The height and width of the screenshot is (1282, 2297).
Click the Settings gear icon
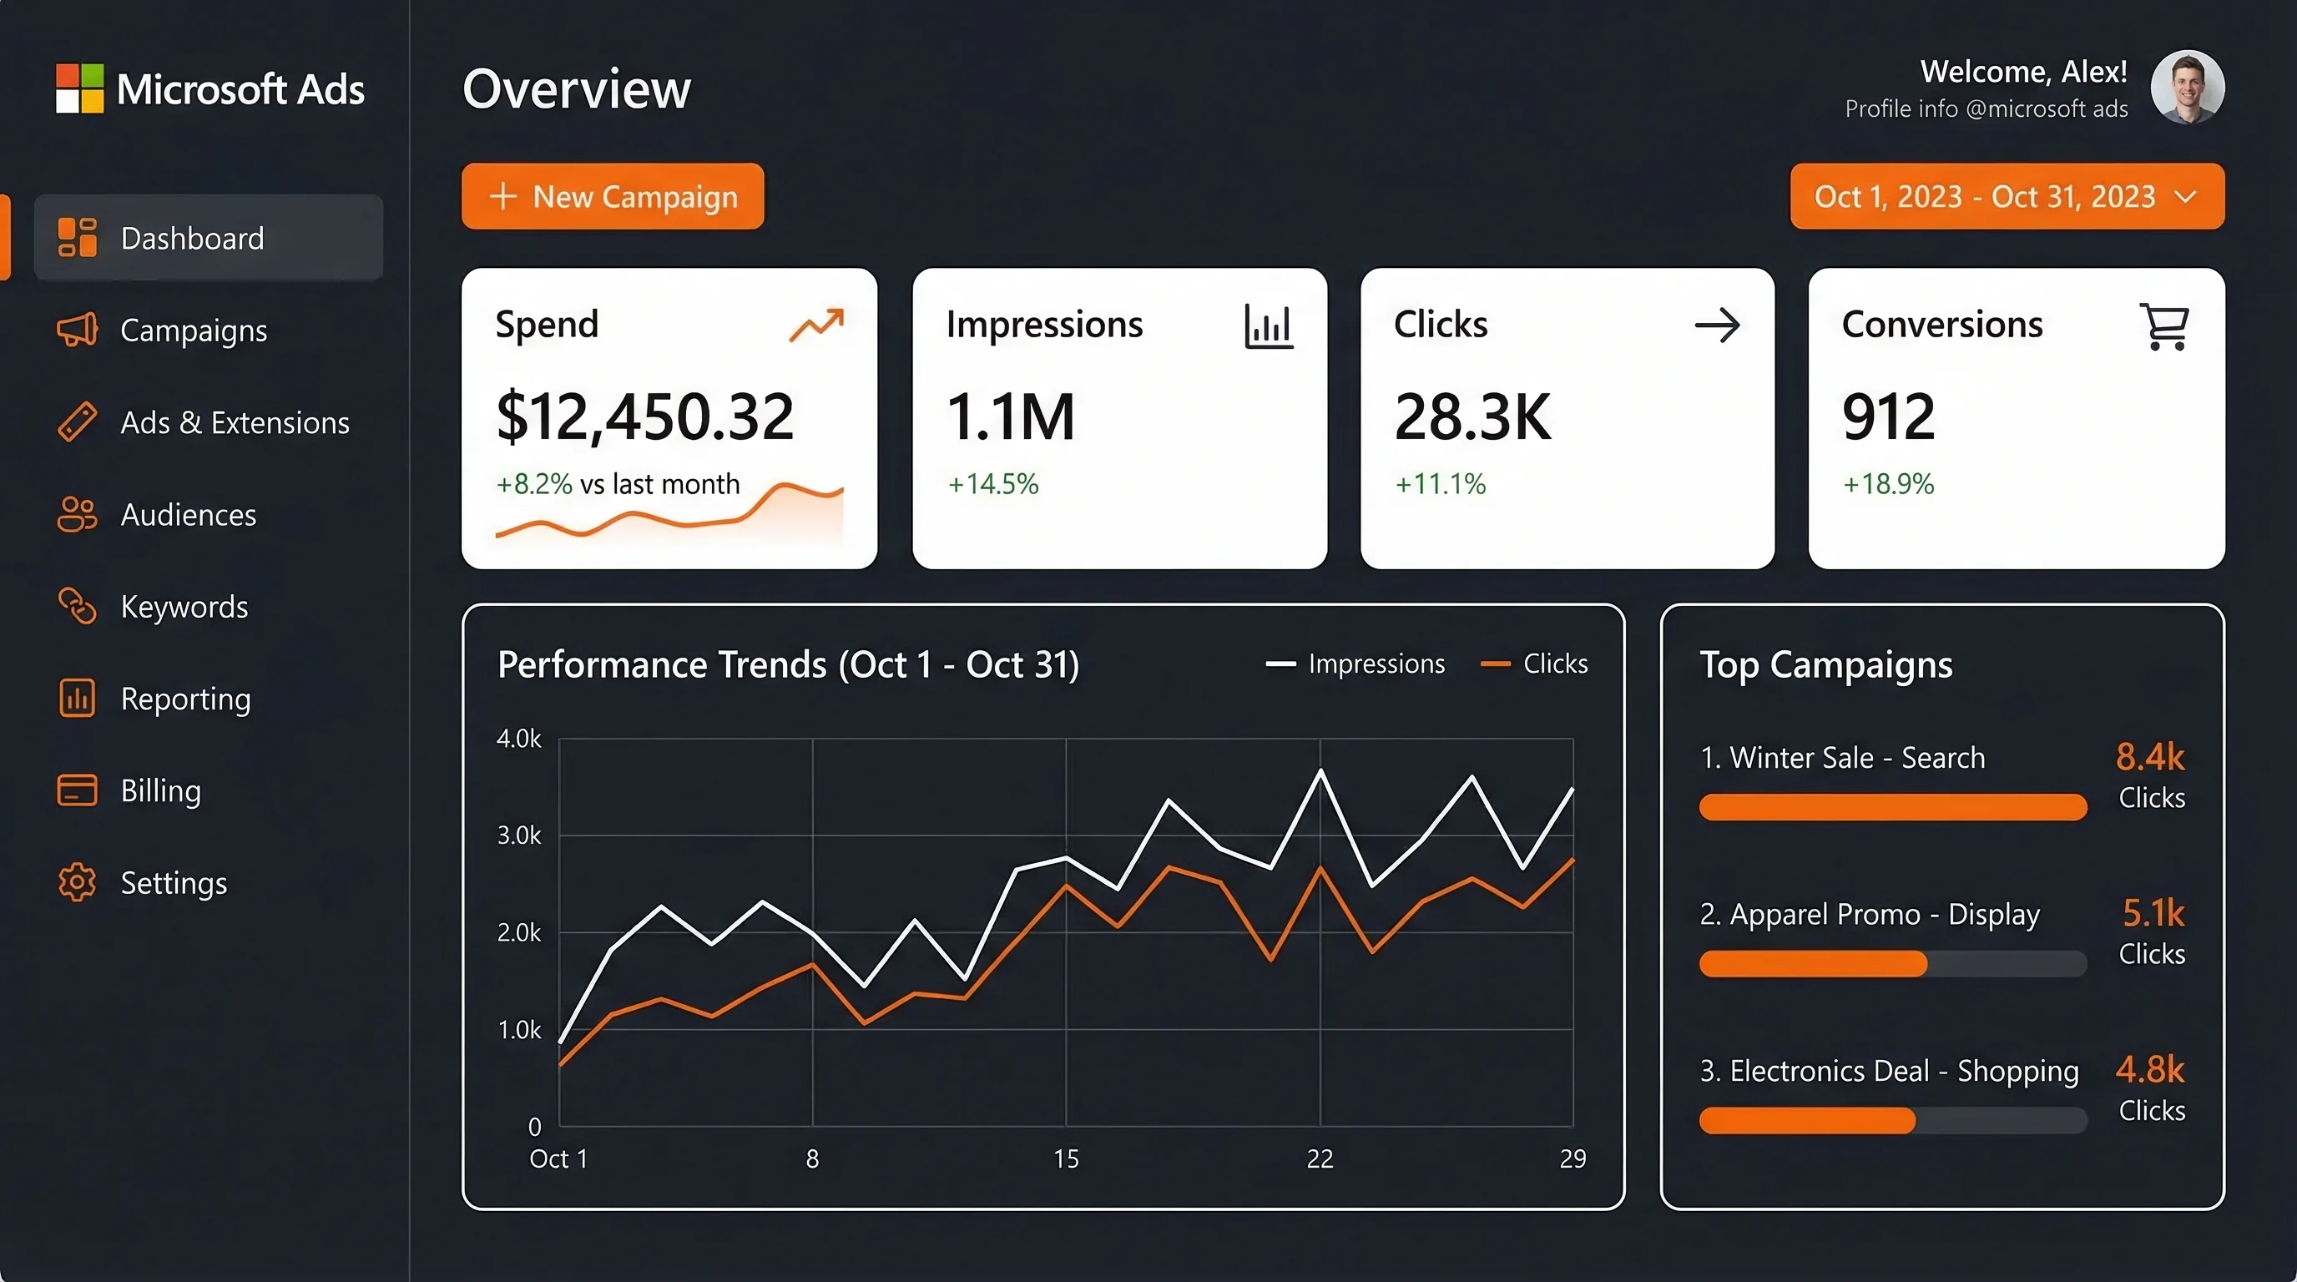pos(76,882)
